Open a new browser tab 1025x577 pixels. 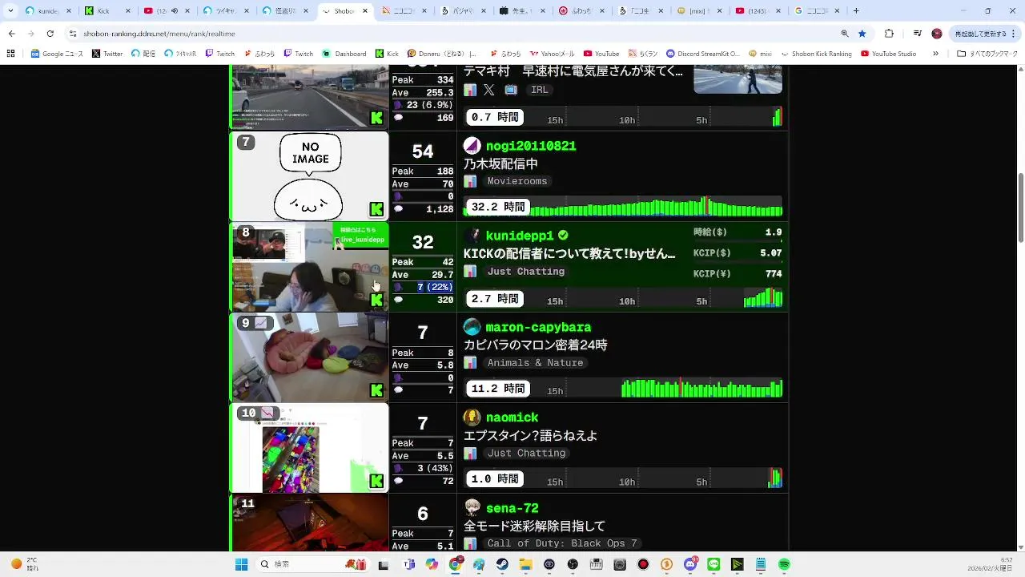point(856,11)
